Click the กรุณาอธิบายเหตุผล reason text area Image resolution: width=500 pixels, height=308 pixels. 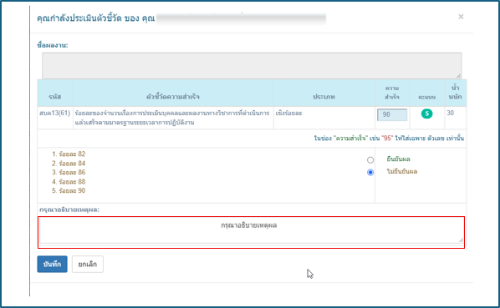[x=252, y=230]
